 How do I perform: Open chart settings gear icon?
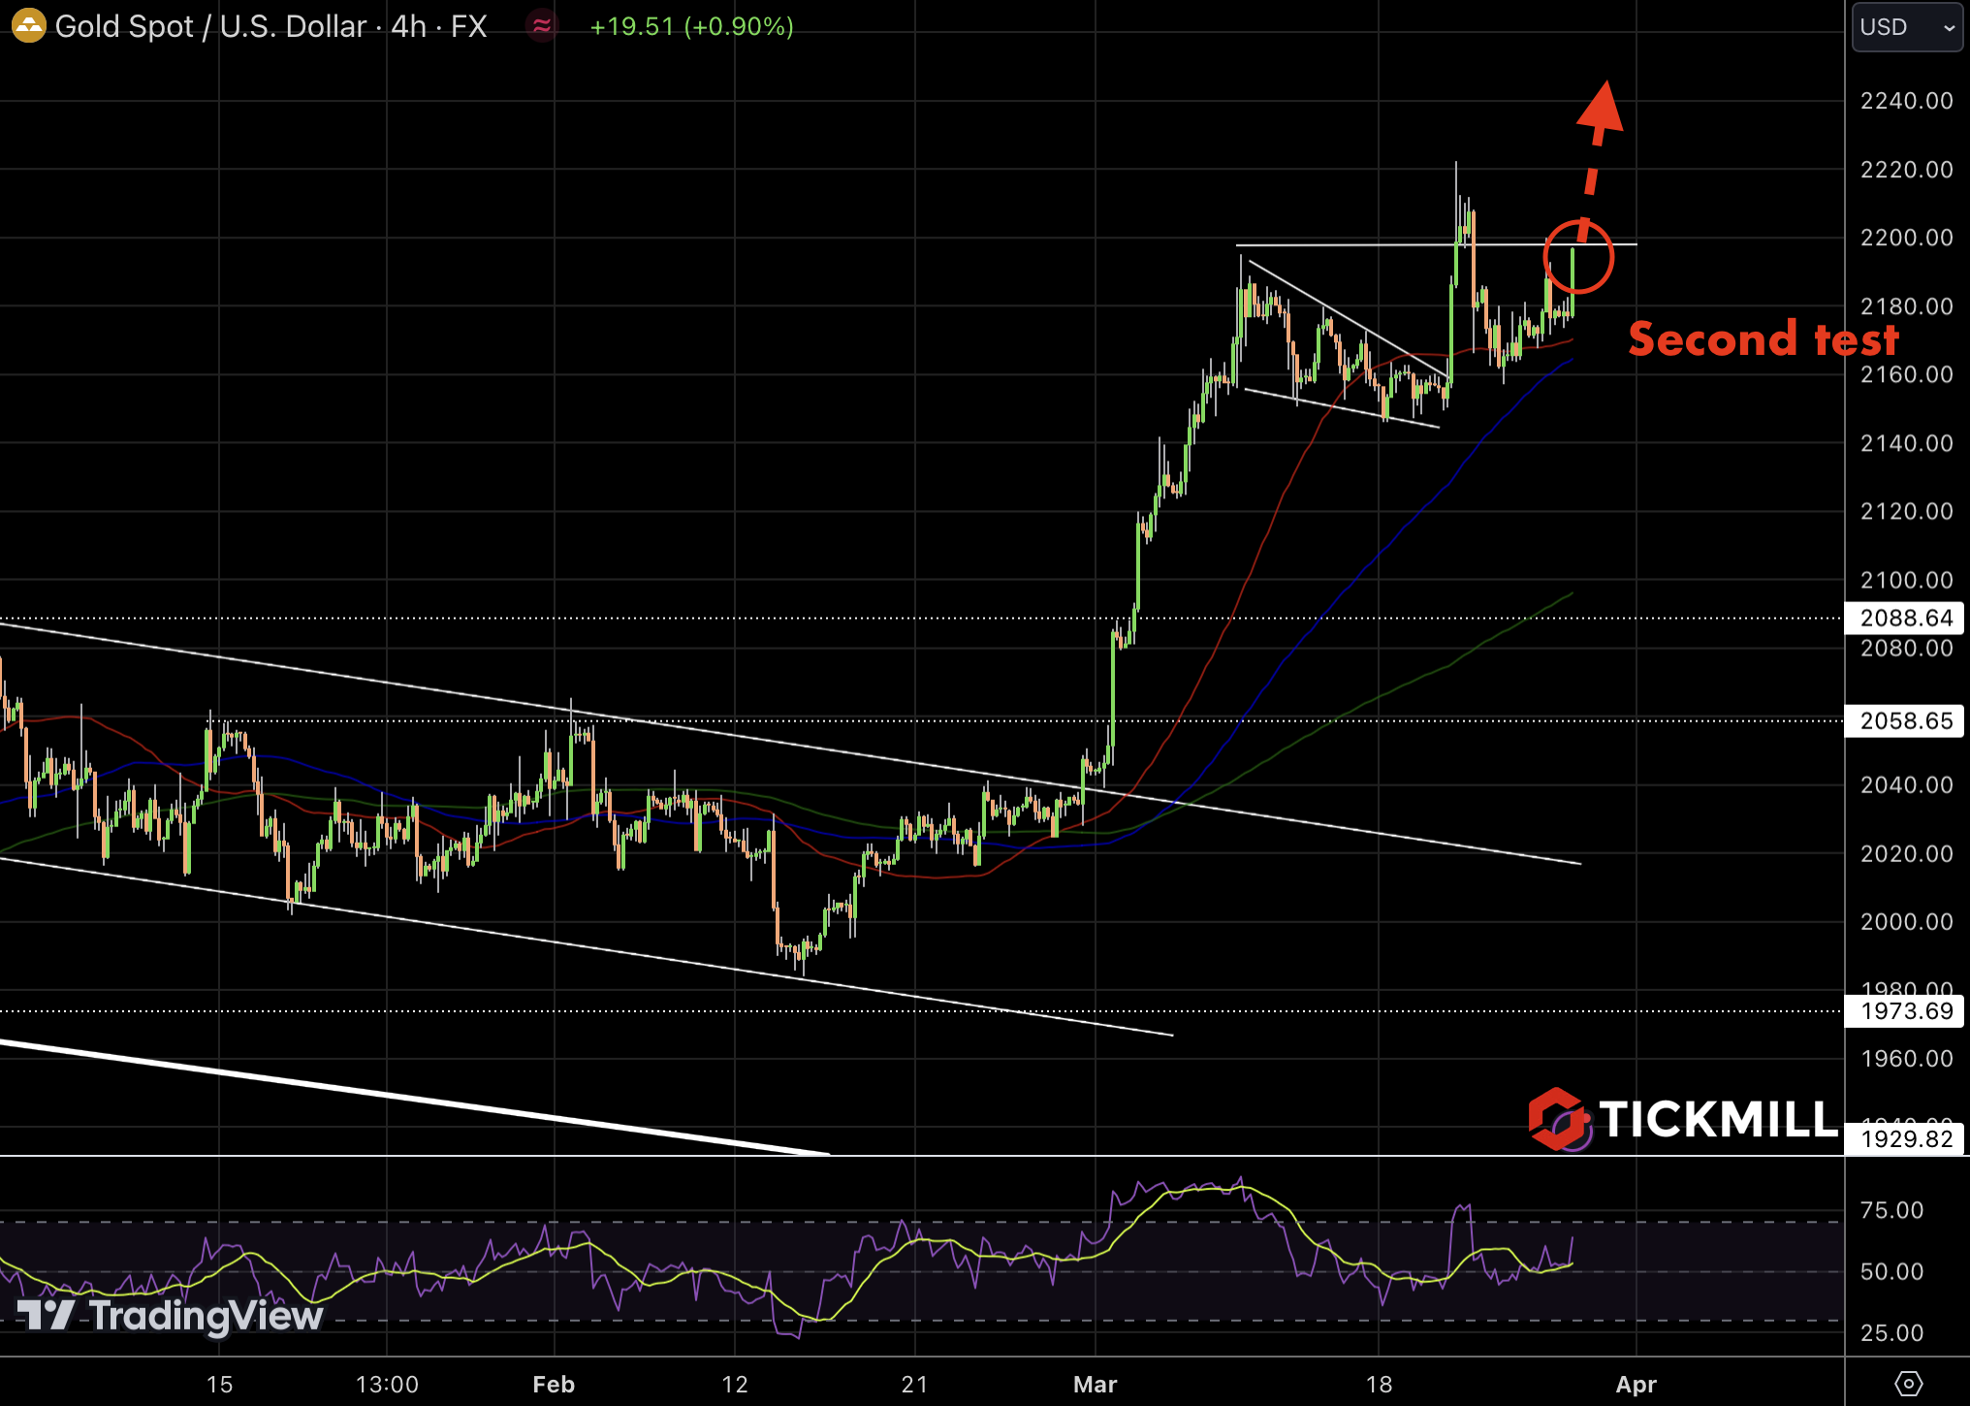(x=1907, y=1384)
